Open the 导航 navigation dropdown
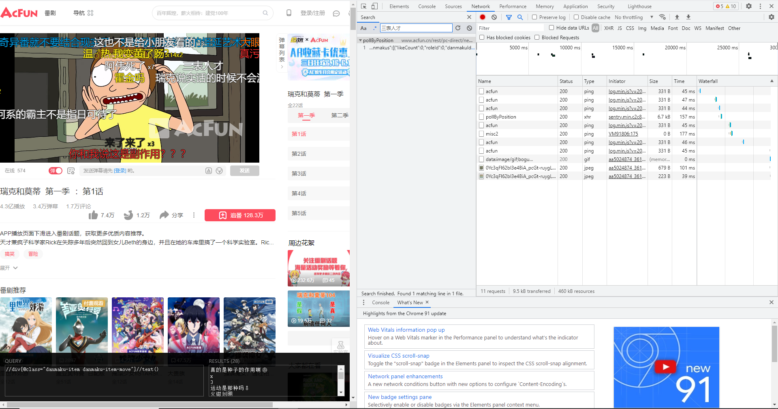Viewport: 778px width, 409px height. (83, 13)
